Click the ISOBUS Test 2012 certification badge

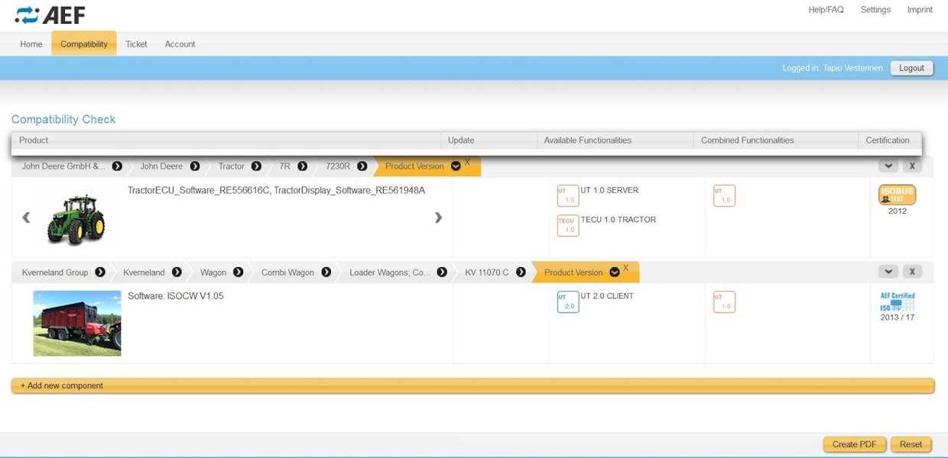point(897,195)
